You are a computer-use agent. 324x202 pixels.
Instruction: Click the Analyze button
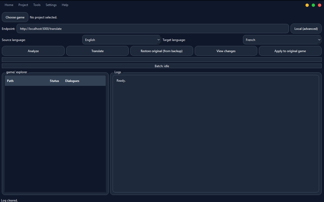[33, 51]
